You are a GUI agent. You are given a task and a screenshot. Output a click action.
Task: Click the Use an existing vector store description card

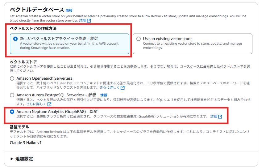(193, 44)
